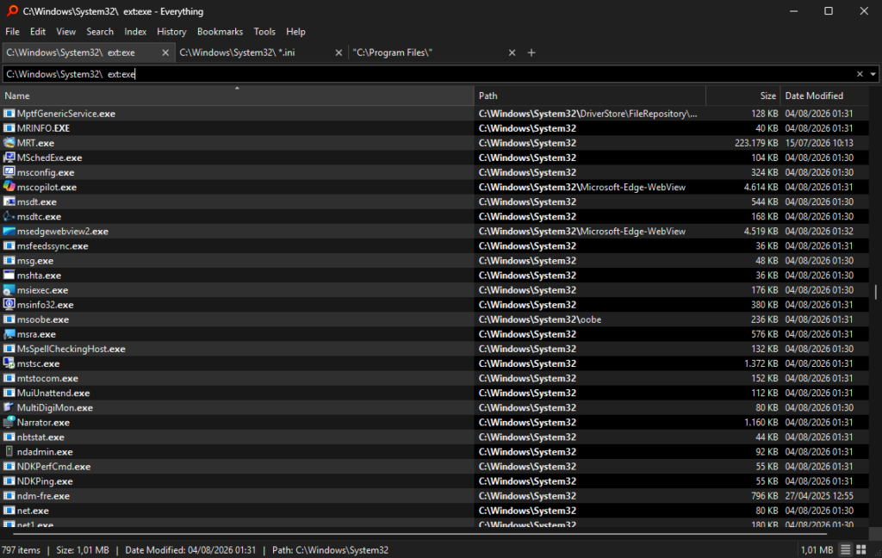Viewport: 882px width, 558px height.
Task: Click the 223.179 KB size cell
Action: [756, 143]
